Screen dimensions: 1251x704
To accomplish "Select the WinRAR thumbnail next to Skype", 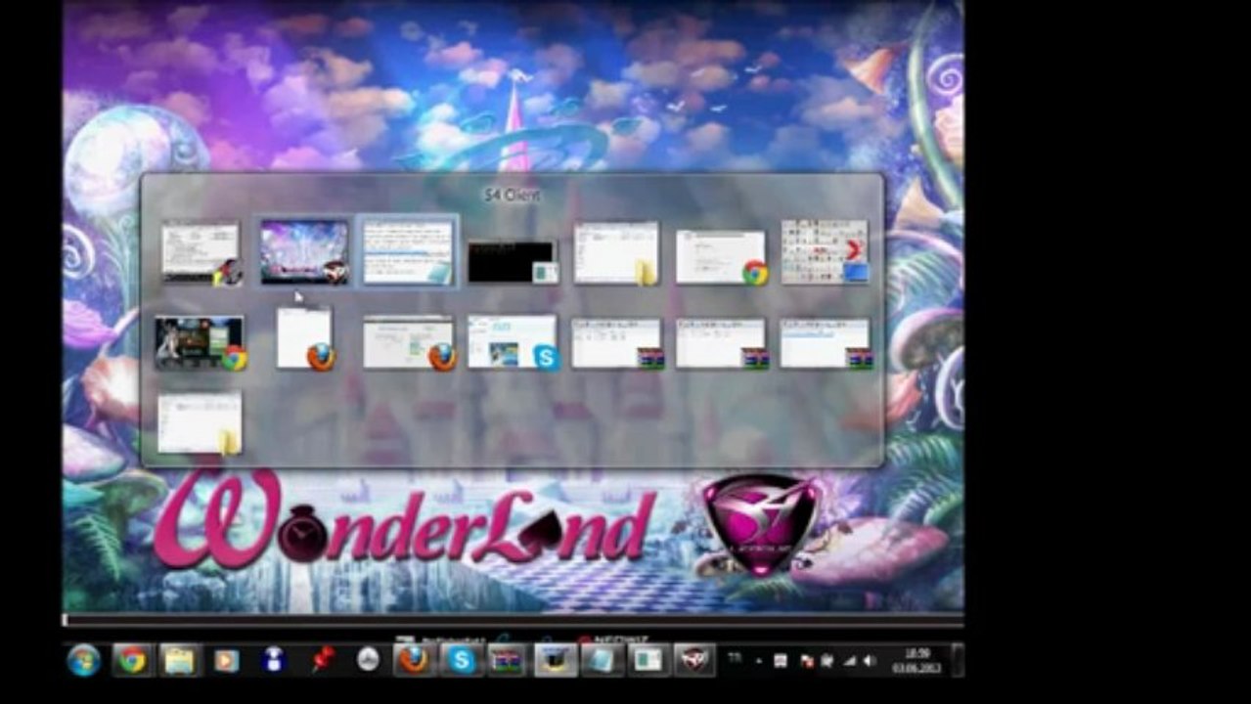I will click(x=616, y=343).
